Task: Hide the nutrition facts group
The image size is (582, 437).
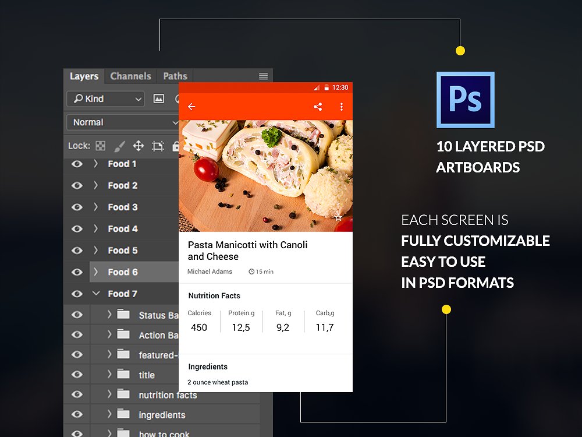Action: 77,394
